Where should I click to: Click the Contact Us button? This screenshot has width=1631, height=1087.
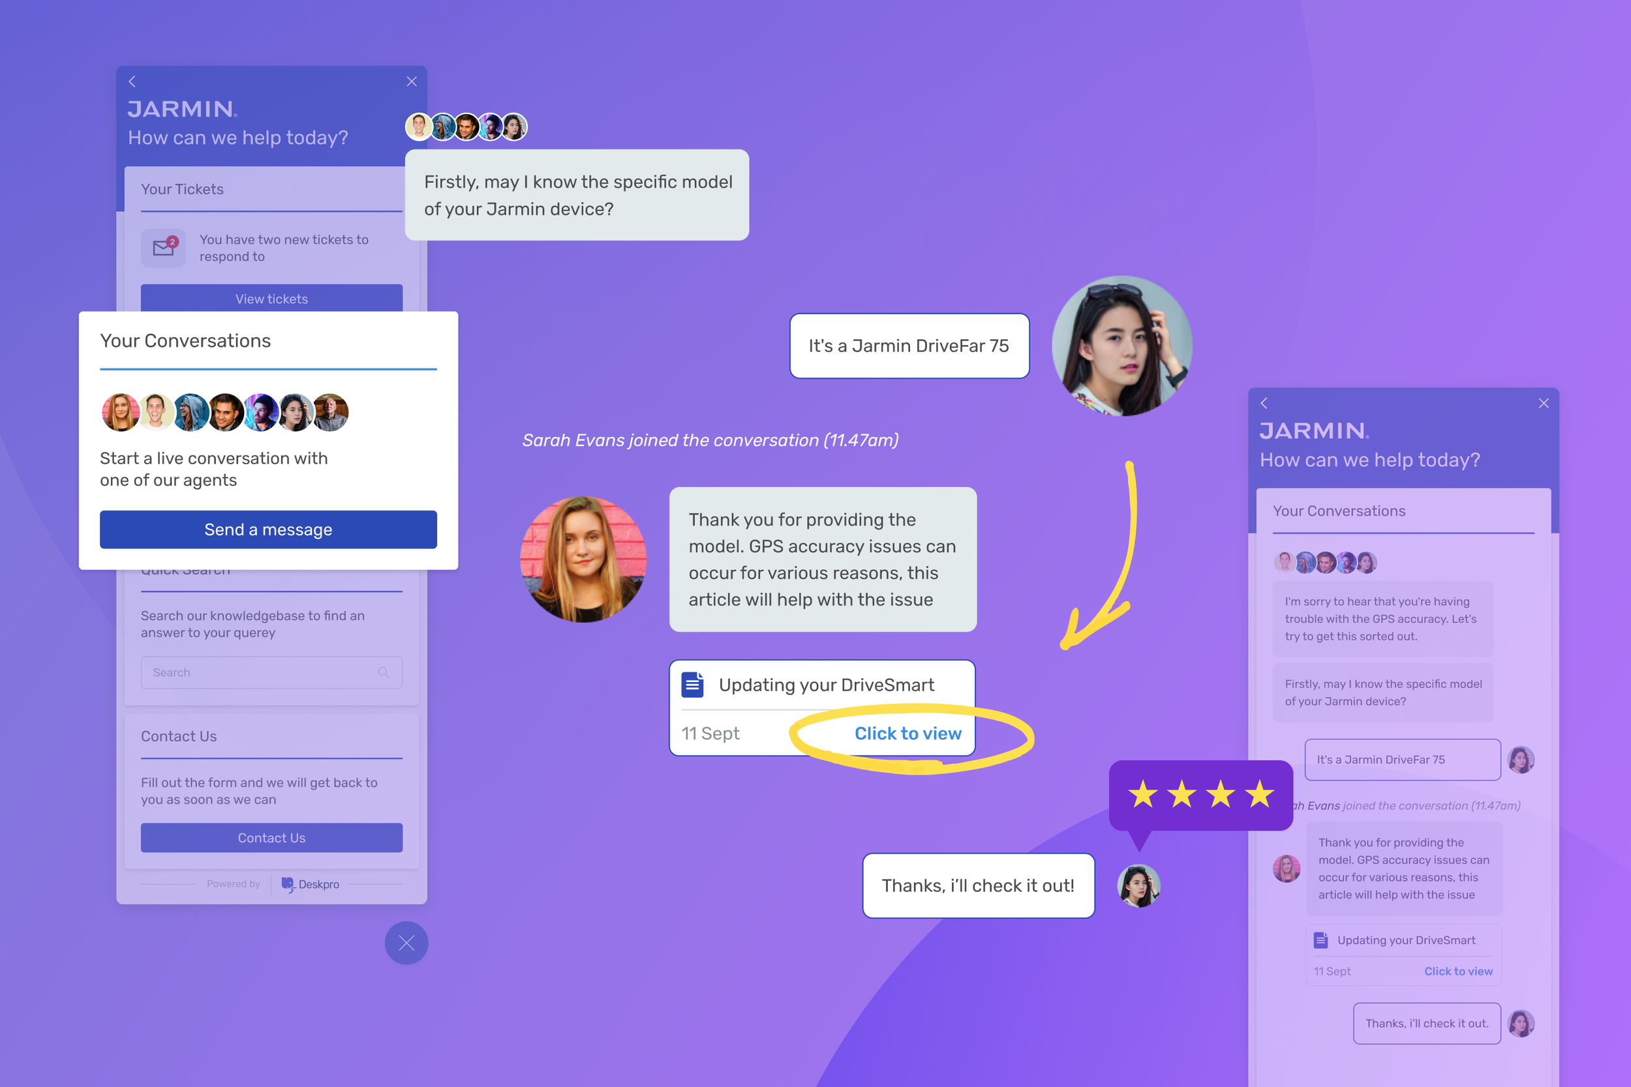pyautogui.click(x=271, y=837)
